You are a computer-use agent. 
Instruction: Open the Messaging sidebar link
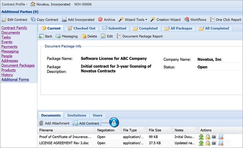pyautogui.click(x=10, y=52)
